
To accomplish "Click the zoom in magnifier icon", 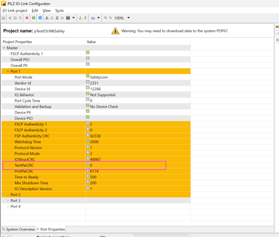I will [106, 18].
